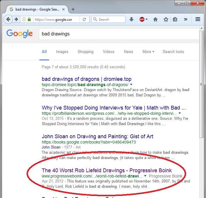The width and height of the screenshot is (206, 198).
Task: Click the reload page icon
Action: pyautogui.click(x=84, y=20)
